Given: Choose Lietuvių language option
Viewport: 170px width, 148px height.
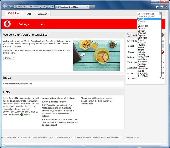Looking at the screenshot, I should pyautogui.click(x=149, y=55).
